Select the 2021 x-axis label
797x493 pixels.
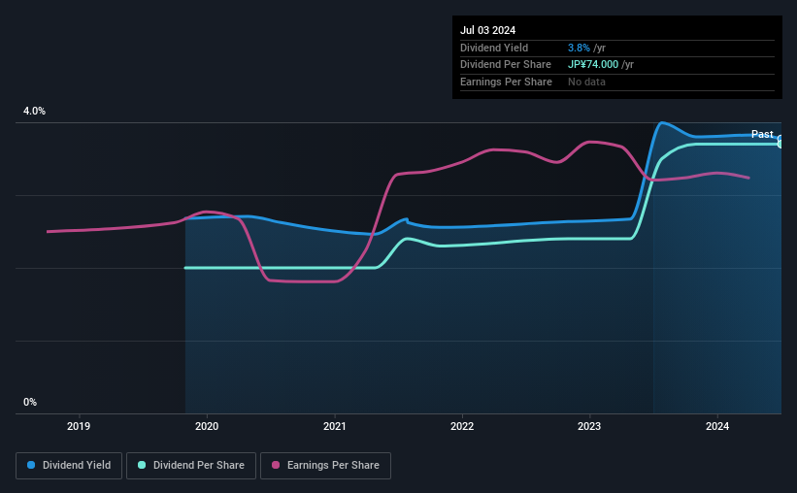click(335, 426)
